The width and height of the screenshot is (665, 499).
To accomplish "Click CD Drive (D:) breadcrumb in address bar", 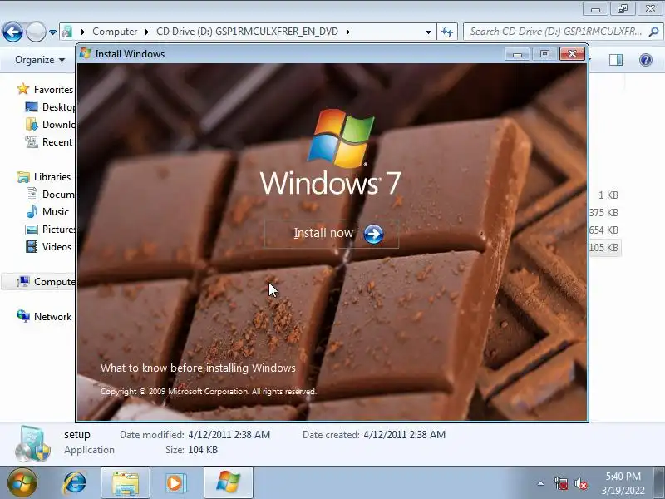I will pos(247,32).
